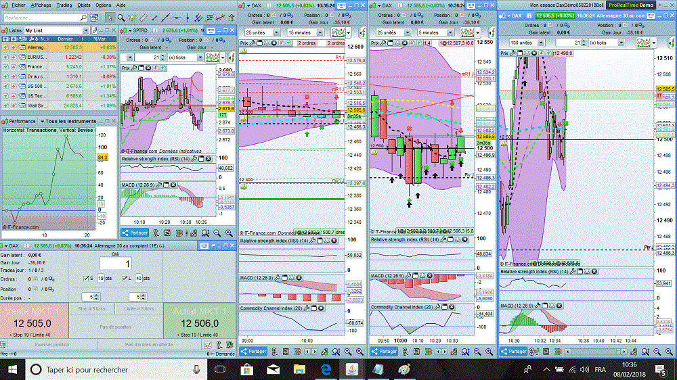The height and width of the screenshot is (380, 677).
Task: Increase ticks value 21 spinner in SPTRD chart
Action: coord(162,55)
